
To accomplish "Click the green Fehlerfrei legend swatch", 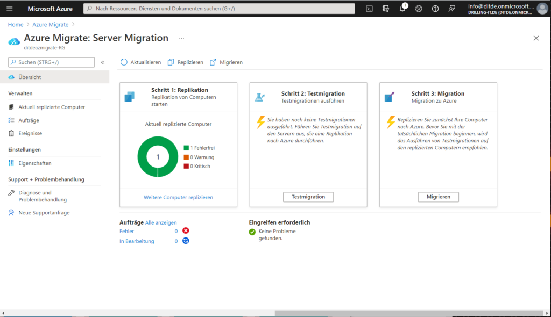I will tap(186, 148).
